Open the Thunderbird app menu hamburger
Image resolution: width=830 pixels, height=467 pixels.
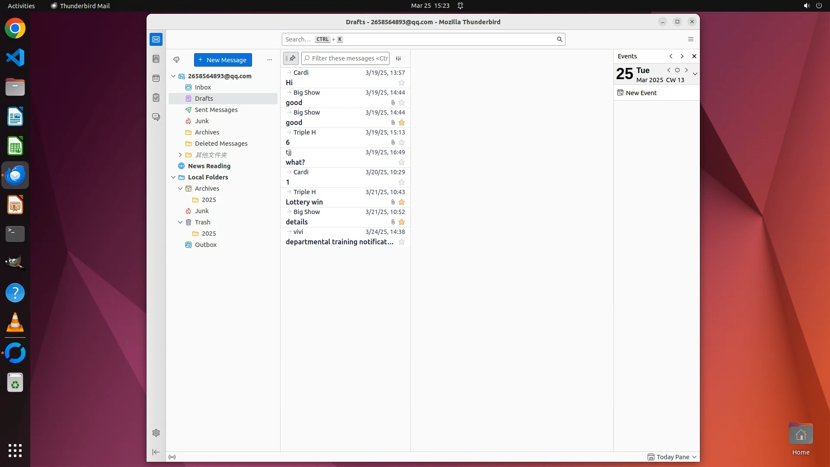[691, 39]
